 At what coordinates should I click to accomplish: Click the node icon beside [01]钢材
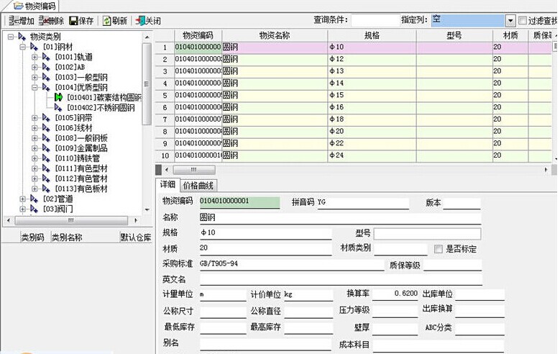coord(34,47)
